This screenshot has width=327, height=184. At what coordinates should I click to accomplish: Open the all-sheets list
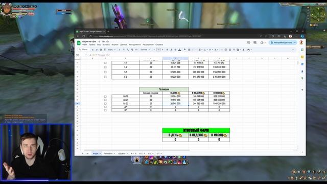point(87,153)
